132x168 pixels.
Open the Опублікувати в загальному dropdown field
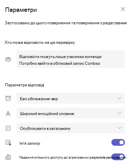coord(71,128)
